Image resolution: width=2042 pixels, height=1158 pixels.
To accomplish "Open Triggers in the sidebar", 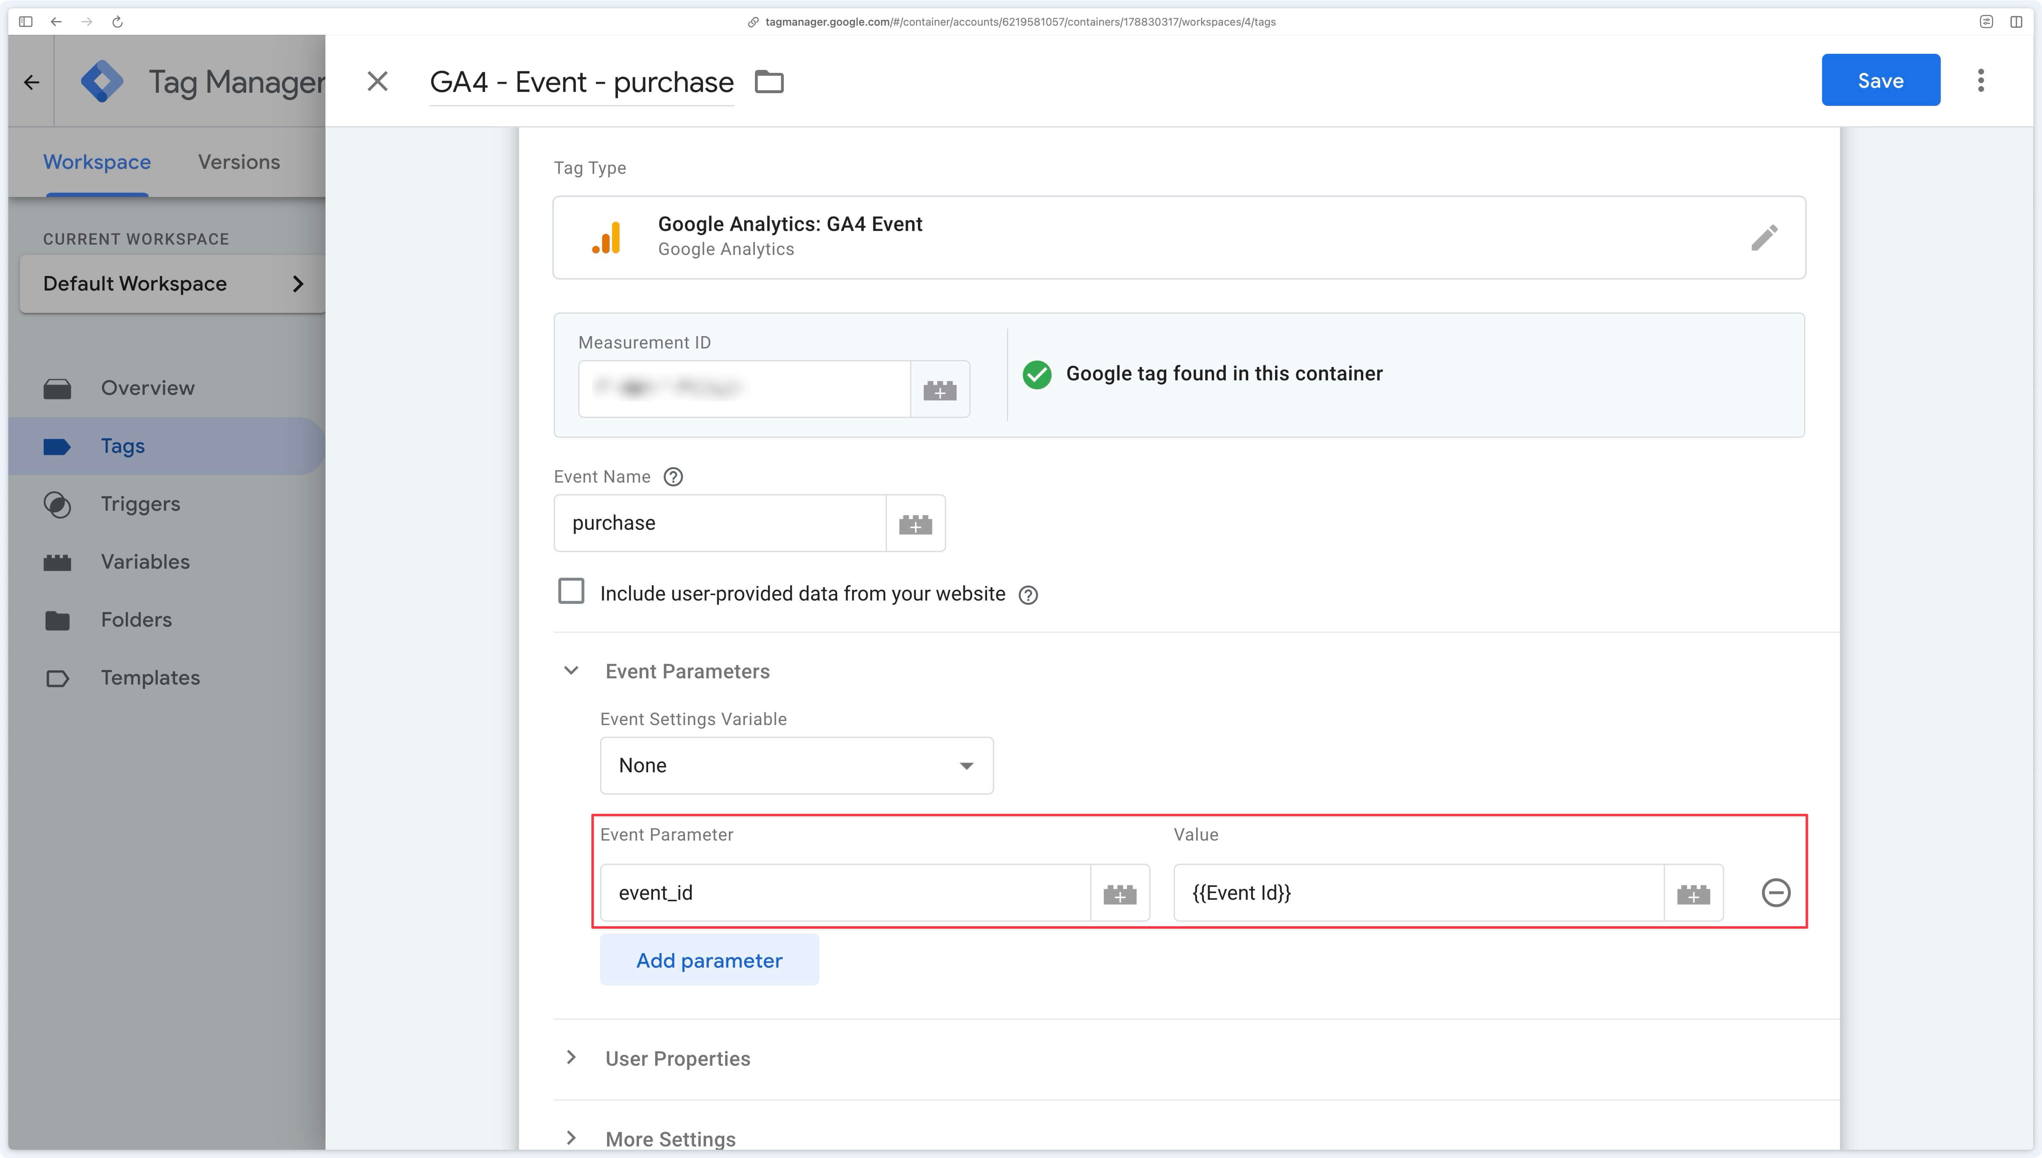I will (x=141, y=504).
